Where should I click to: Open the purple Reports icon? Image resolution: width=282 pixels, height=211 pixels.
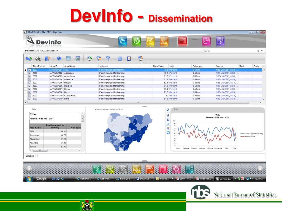click(220, 41)
